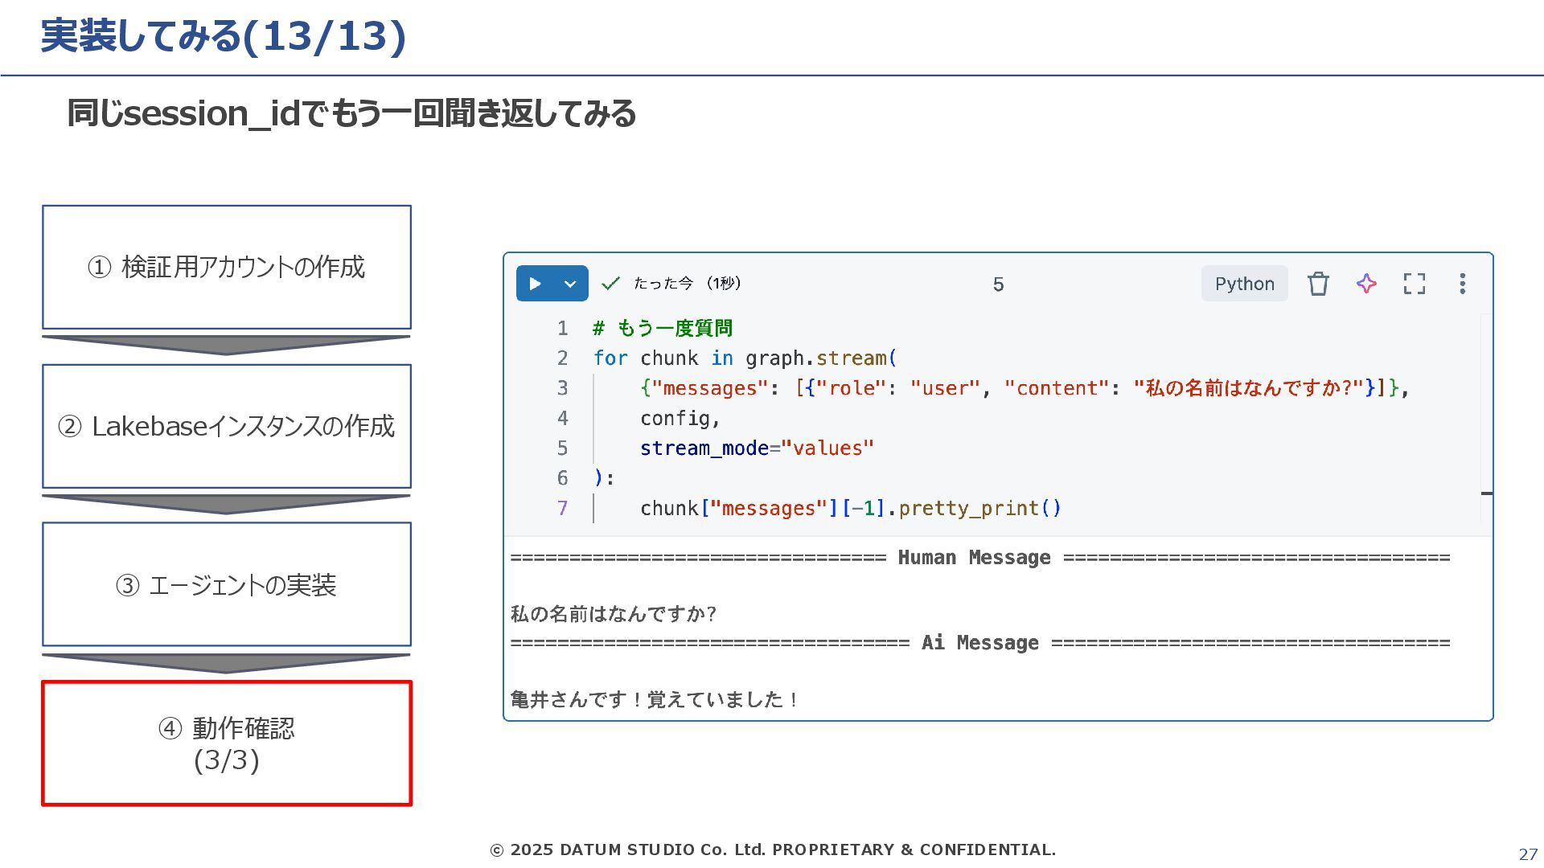Viewport: 1544px width, 868px height.
Task: Select step ② Lakebaseインスタンスの作成
Action: point(227,426)
